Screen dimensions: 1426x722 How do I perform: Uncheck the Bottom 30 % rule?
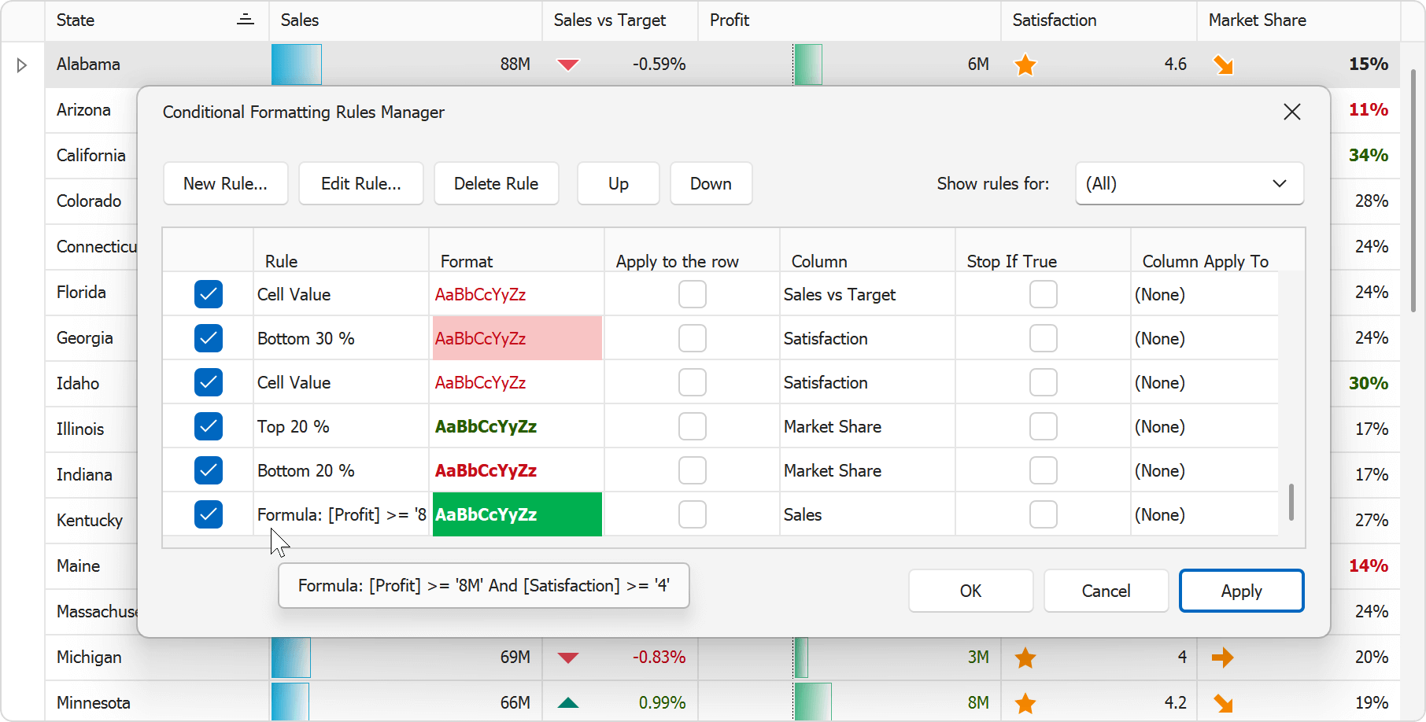(208, 338)
